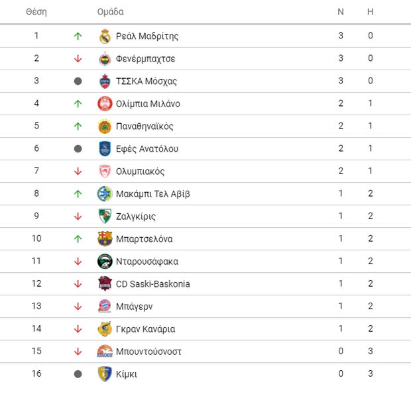This screenshot has width=411, height=394.
Task: Sort by the Θέση column header
Action: pyautogui.click(x=36, y=12)
